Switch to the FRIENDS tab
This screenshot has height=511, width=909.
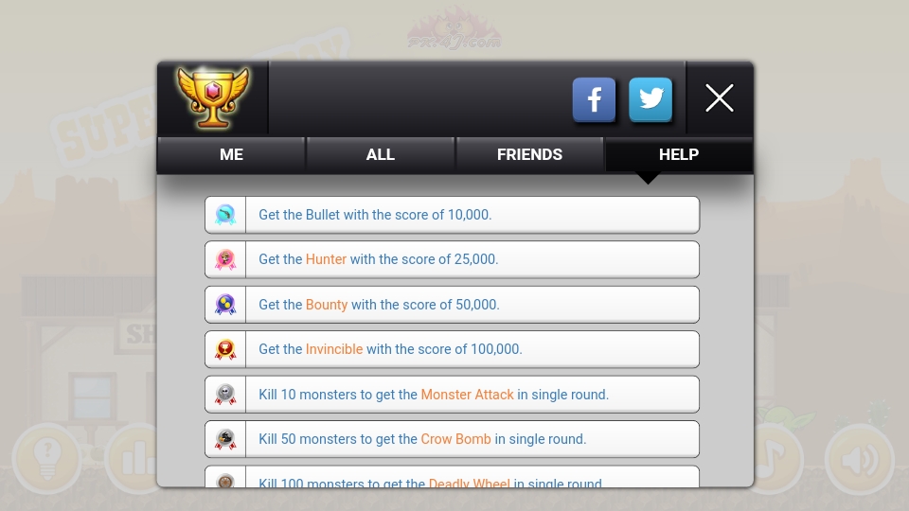click(529, 154)
